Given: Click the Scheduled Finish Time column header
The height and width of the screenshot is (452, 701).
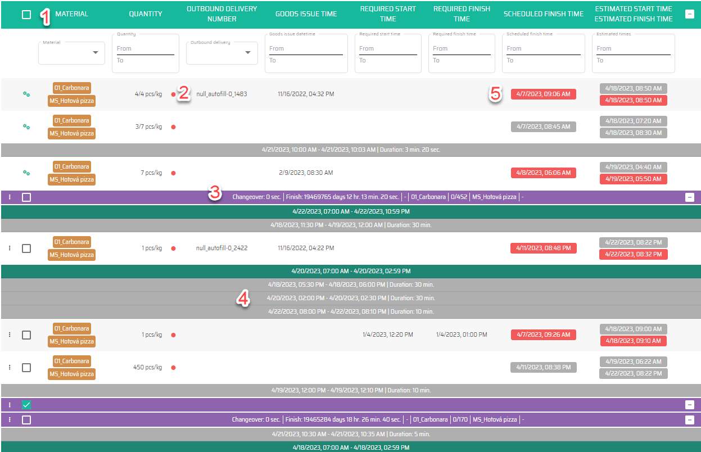Looking at the screenshot, I should coord(544,14).
